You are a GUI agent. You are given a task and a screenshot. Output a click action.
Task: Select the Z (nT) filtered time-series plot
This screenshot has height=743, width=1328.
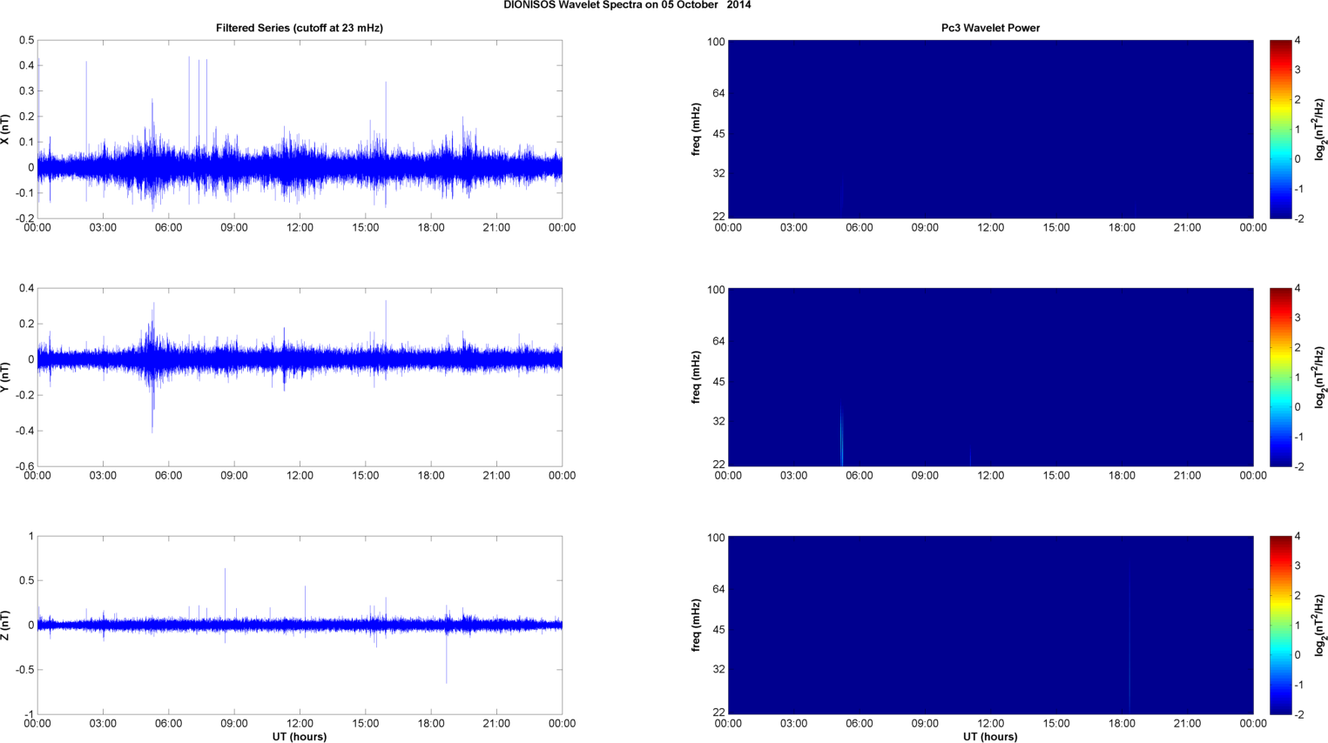pyautogui.click(x=300, y=626)
